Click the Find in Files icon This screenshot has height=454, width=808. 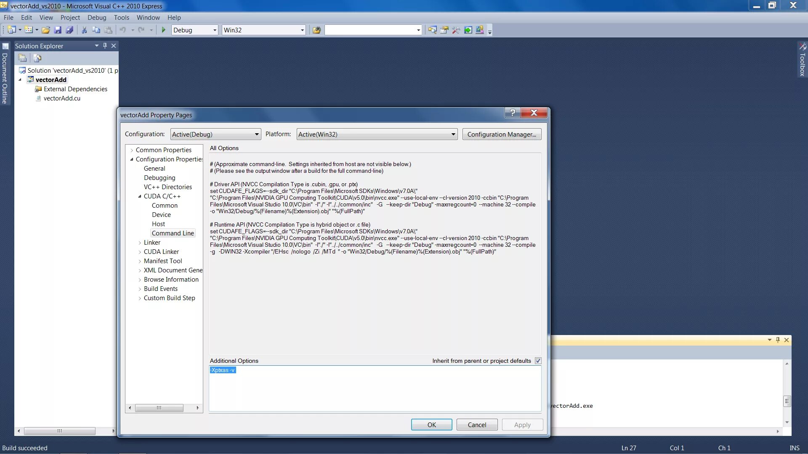click(x=316, y=30)
